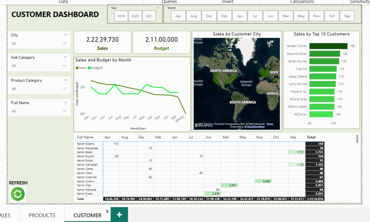The image size is (370, 222).
Task: Collapse the Year slicer header chevron
Action: click(x=158, y=8)
